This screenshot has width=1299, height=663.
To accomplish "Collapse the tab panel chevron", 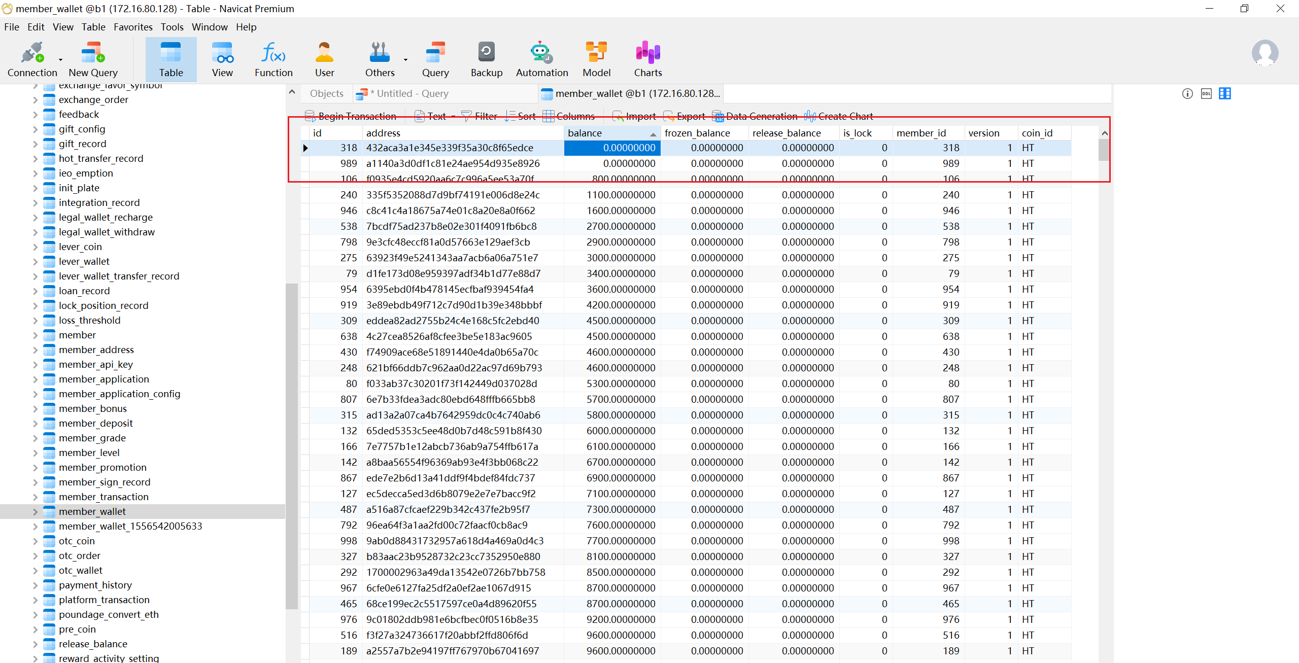I will pos(292,92).
